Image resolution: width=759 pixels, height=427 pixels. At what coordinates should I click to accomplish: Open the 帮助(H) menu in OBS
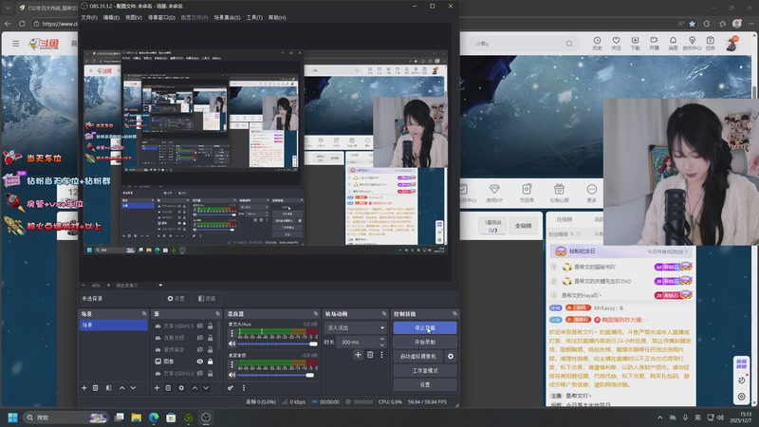coord(277,17)
